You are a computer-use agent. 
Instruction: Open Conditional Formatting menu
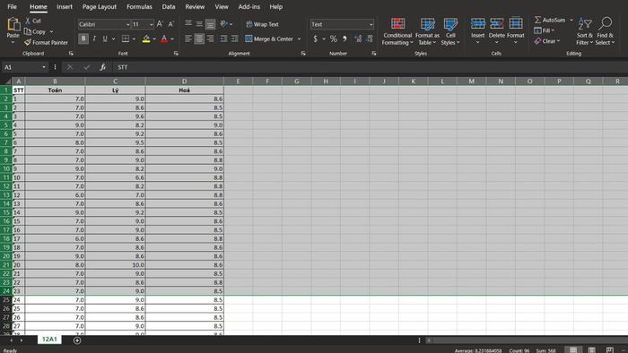click(397, 31)
